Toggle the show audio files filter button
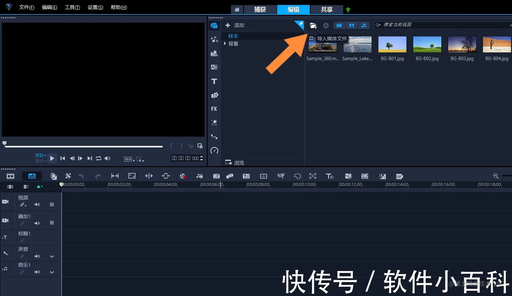 pyautogui.click(x=364, y=25)
